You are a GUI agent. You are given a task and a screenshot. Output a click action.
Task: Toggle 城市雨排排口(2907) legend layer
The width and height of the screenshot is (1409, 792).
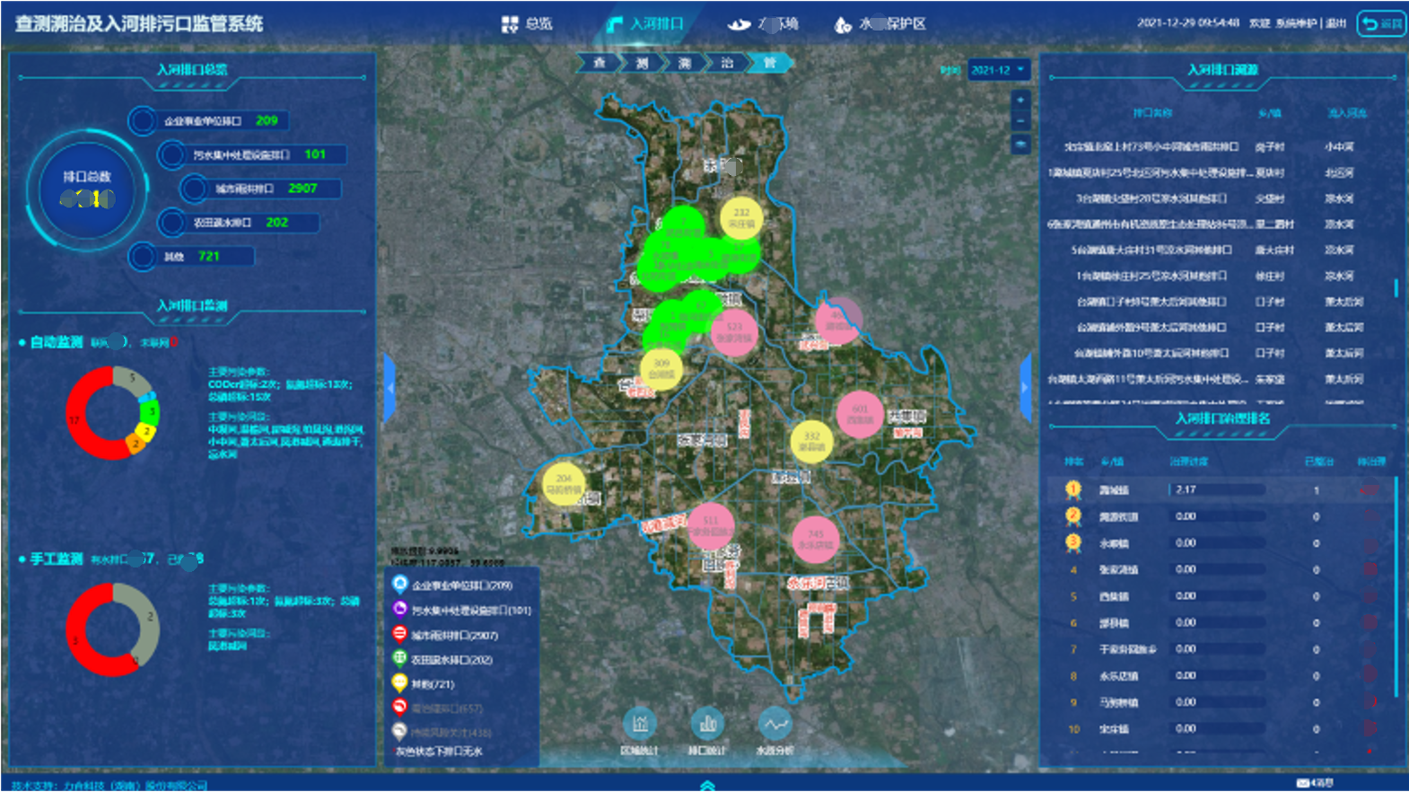coord(400,634)
